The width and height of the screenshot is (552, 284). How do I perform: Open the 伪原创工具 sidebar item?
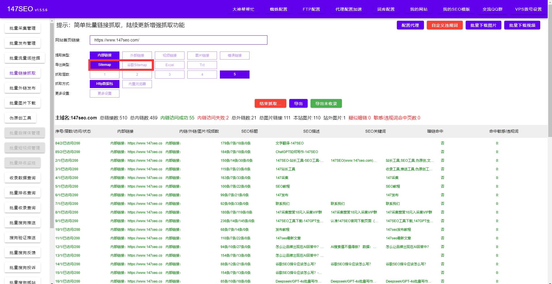point(20,118)
